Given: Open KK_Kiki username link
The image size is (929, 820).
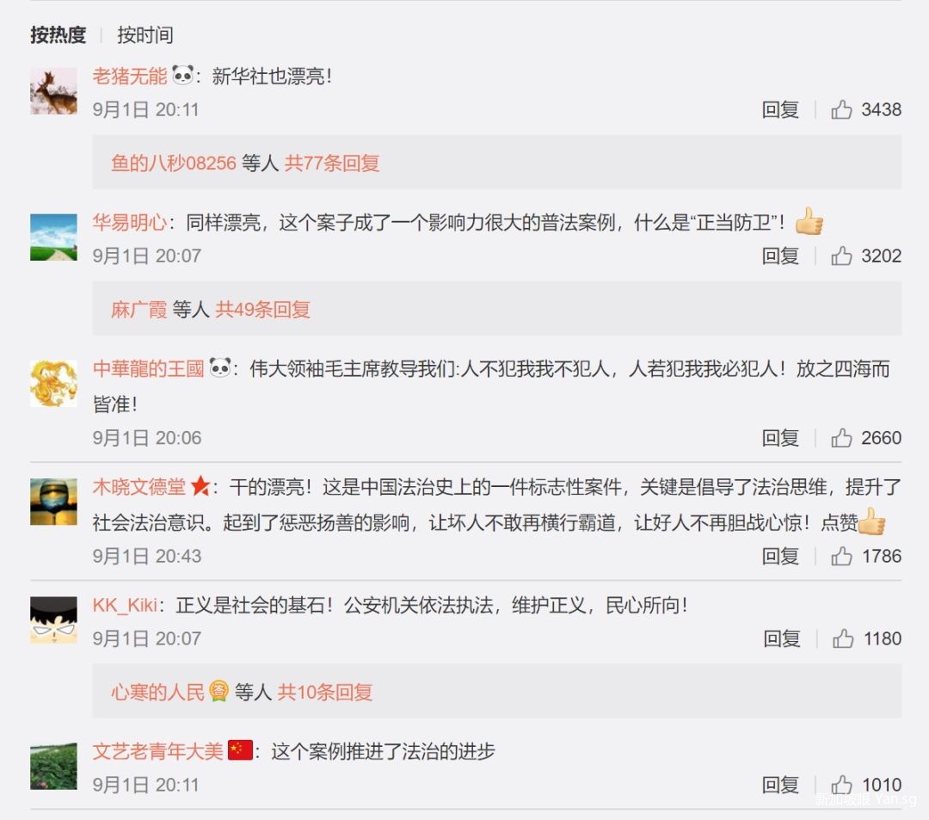Looking at the screenshot, I should point(125,606).
